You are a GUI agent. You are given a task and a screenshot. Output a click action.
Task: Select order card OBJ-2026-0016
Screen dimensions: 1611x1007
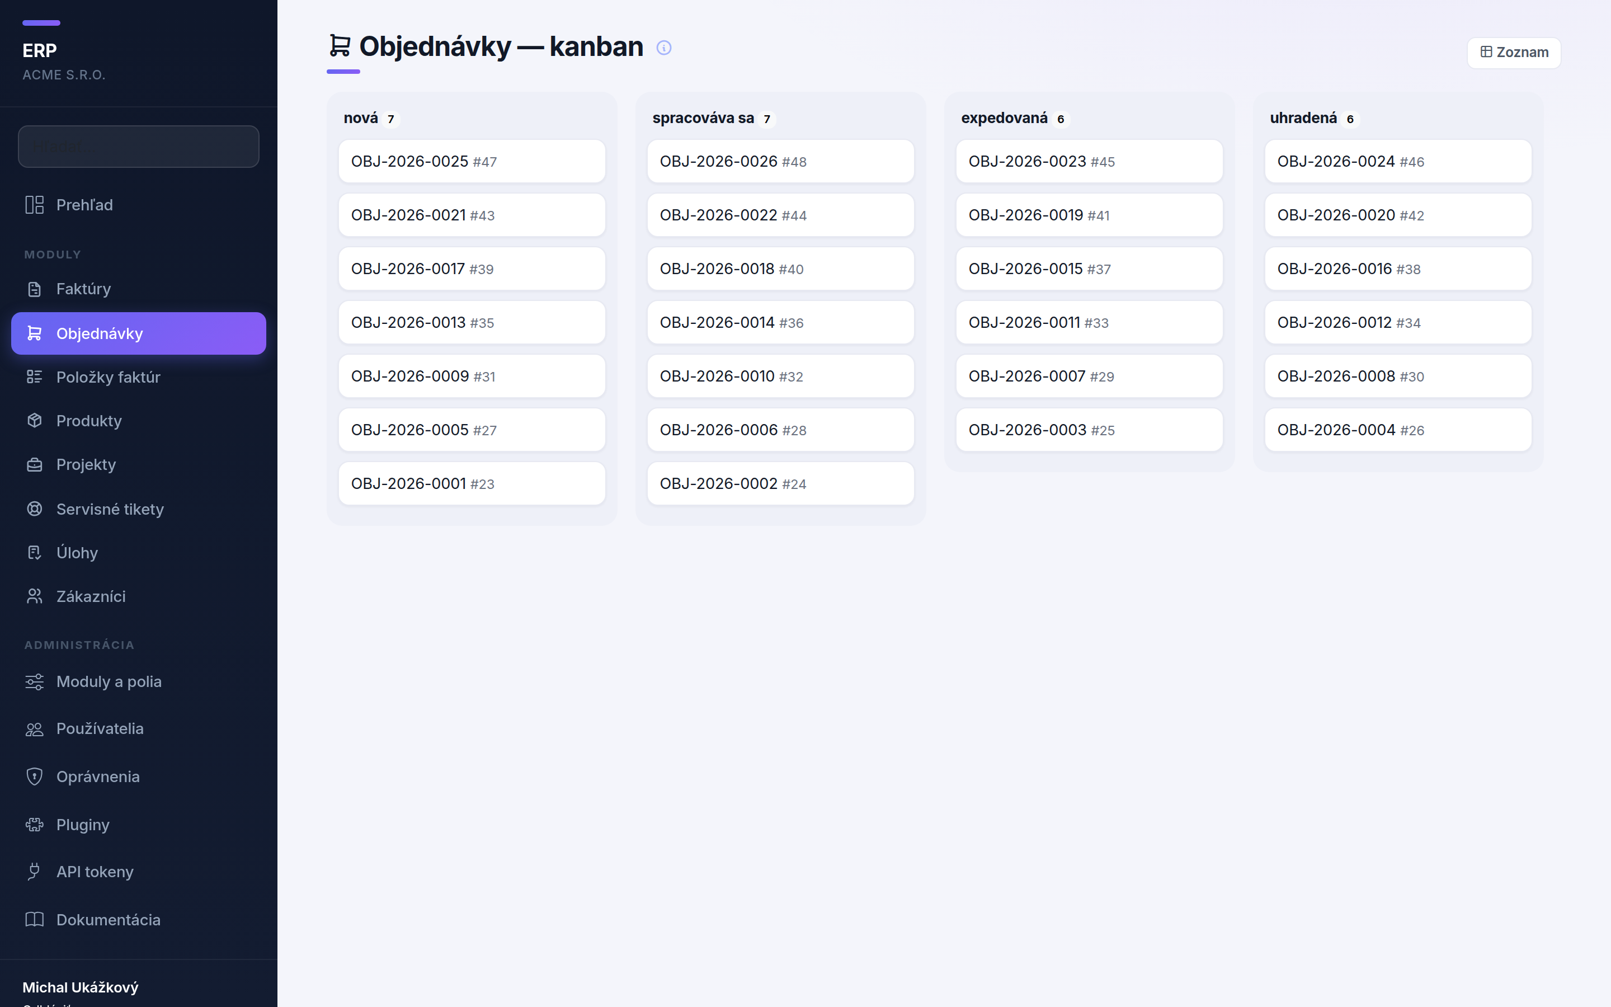(1398, 269)
